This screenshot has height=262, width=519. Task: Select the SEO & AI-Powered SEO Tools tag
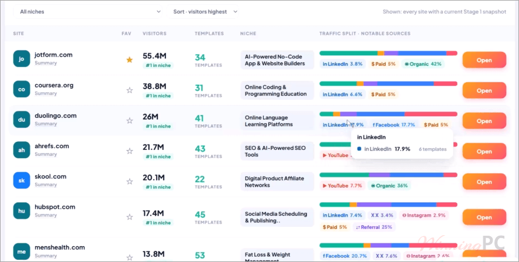pyautogui.click(x=277, y=151)
